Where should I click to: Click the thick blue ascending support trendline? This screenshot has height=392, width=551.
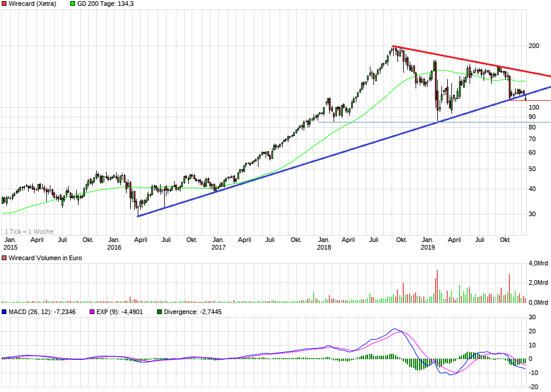pyautogui.click(x=345, y=151)
